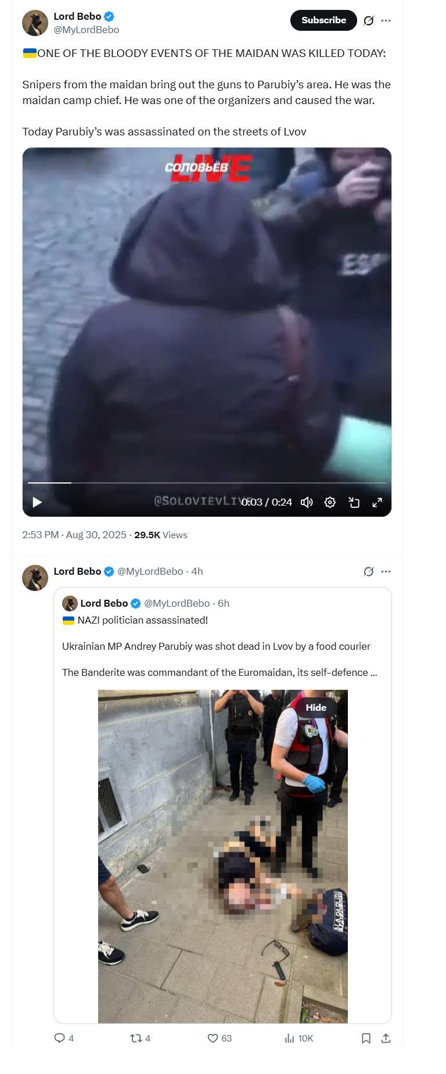Screen dimensions: 446x1074
Task: Switch the video to fullscreen
Action: point(377,502)
